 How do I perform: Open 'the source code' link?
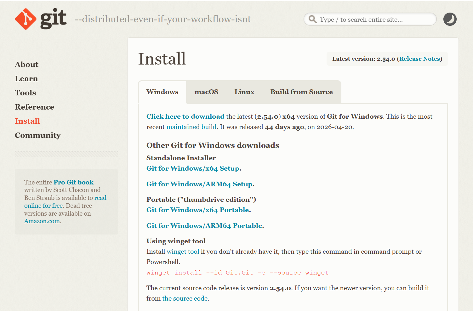(x=185, y=298)
